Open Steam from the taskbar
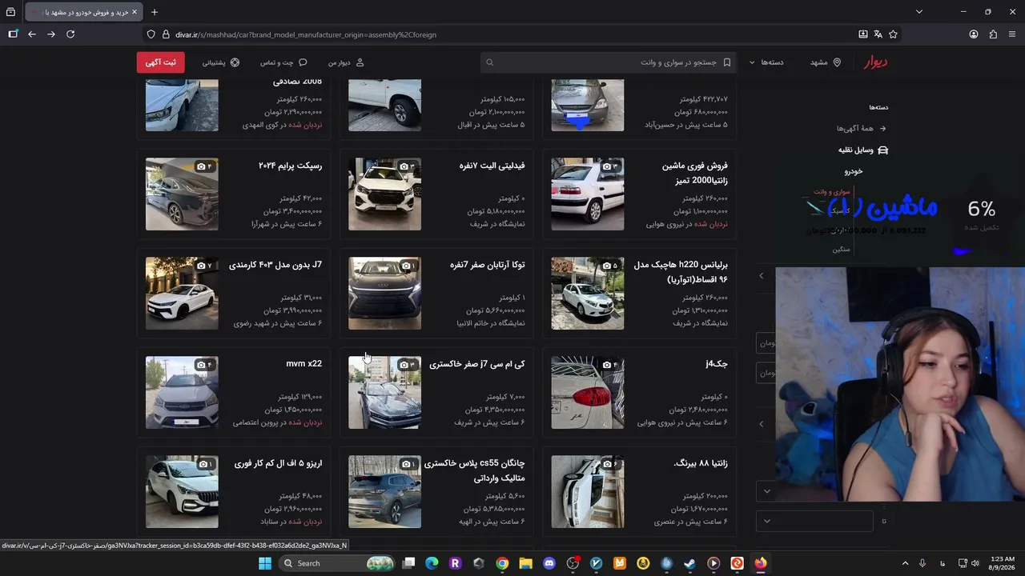 (x=689, y=563)
